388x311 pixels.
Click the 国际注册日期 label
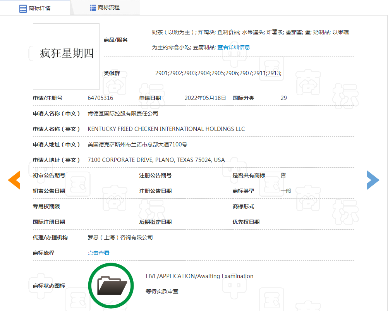coord(49,222)
